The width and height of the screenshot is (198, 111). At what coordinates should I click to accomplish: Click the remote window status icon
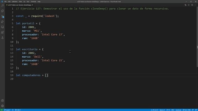tap(2, 110)
